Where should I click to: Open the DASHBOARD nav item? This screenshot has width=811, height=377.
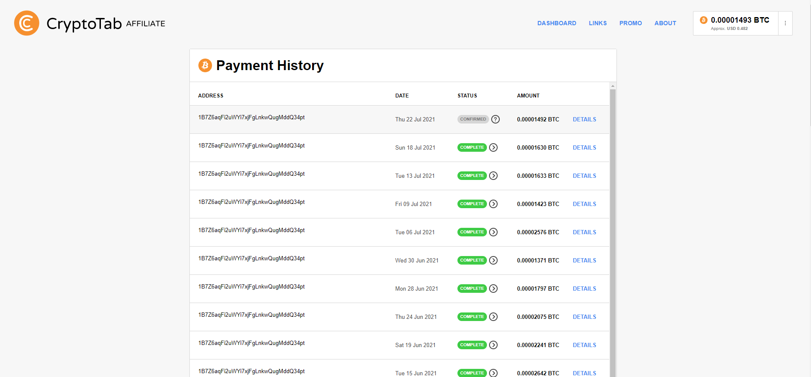coord(557,23)
